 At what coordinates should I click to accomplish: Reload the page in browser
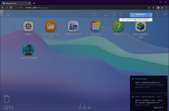(11, 8)
